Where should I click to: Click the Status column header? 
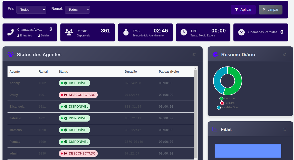pos(63,72)
